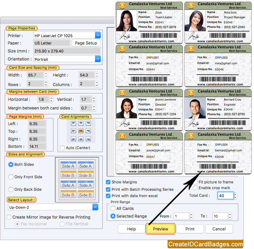Viewport: 254px width, 249px height.
Task: Select top-right card alignment icon
Action: pyautogui.click(x=88, y=123)
